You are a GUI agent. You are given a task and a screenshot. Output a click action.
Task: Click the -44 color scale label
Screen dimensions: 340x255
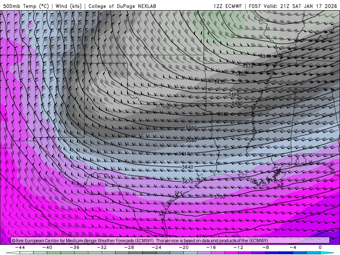coord(20,247)
